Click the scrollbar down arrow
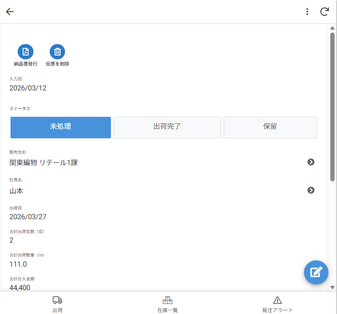Viewport: 337px width, 314px height. coord(332,287)
